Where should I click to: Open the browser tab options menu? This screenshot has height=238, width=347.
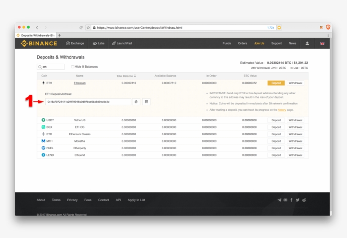click(328, 35)
